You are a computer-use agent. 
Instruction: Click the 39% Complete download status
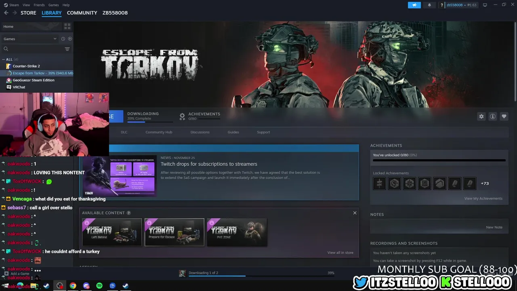139,118
